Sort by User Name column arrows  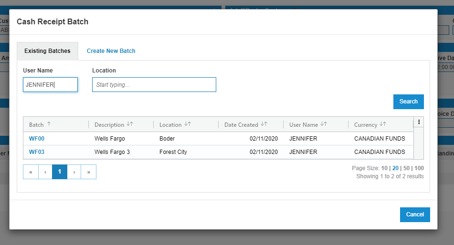[324, 124]
